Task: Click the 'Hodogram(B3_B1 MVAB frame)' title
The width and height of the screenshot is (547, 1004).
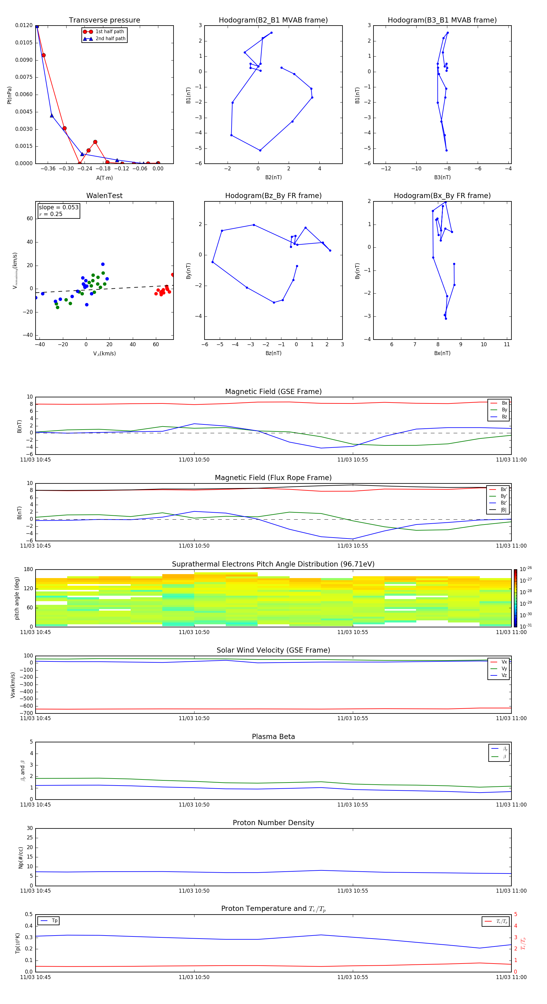Action: pos(442,20)
